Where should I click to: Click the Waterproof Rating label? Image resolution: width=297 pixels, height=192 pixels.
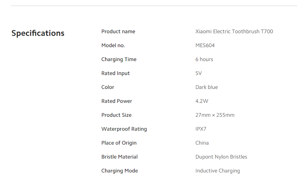[124, 129]
